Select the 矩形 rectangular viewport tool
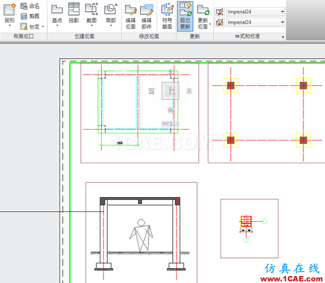The width and height of the screenshot is (325, 283). [x=10, y=13]
